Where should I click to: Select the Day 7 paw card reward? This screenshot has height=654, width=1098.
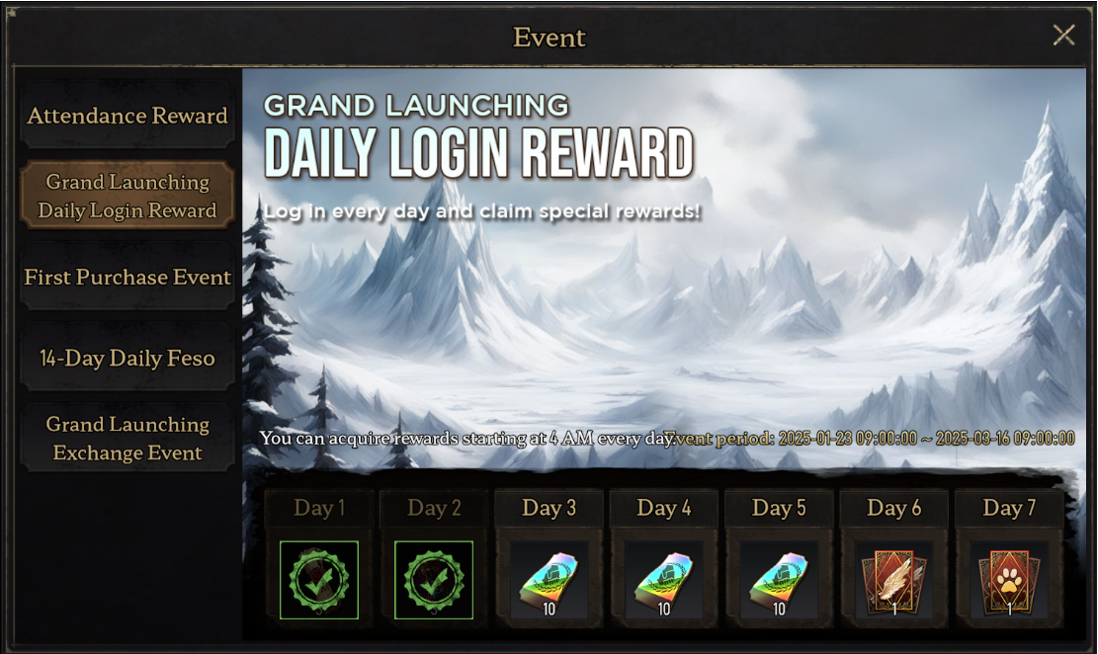(1009, 580)
